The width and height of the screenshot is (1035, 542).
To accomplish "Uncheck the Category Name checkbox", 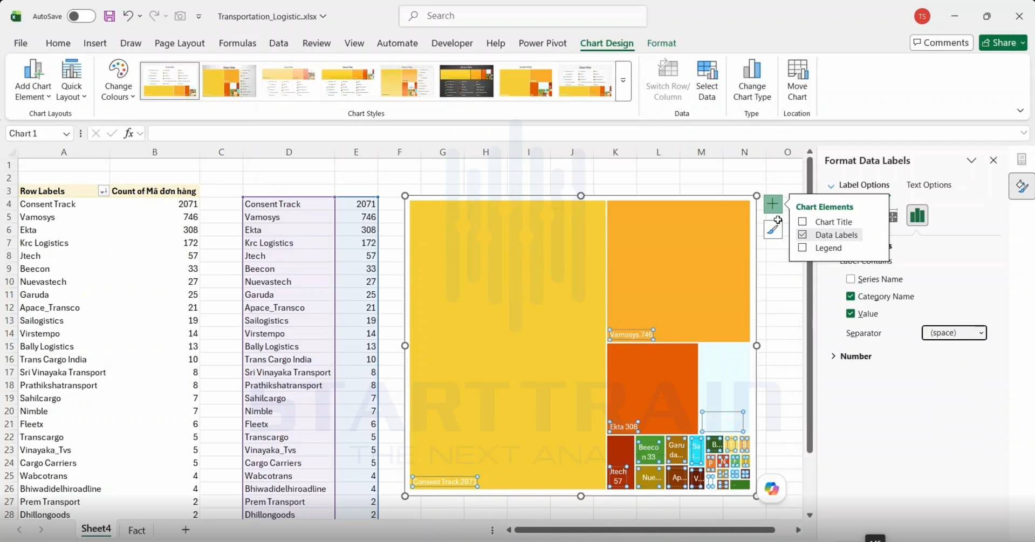I will coord(851,296).
